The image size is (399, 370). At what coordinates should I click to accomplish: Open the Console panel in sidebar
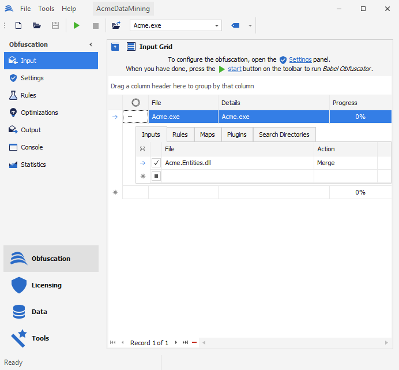(x=32, y=147)
